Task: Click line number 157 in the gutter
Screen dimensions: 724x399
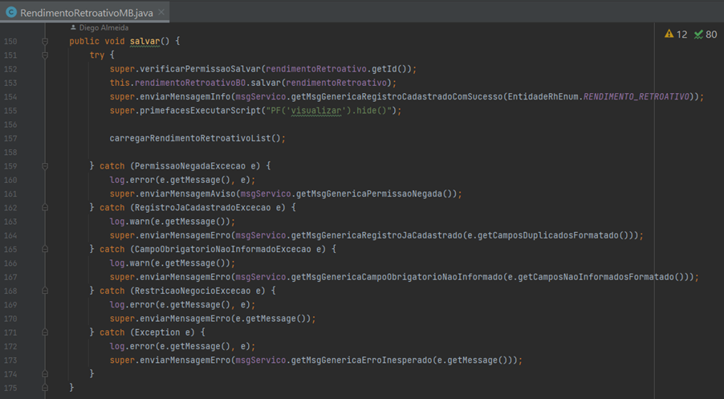Action: [10, 139]
